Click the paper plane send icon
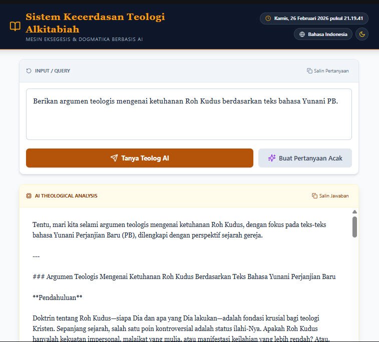The image size is (379, 342). [114, 158]
